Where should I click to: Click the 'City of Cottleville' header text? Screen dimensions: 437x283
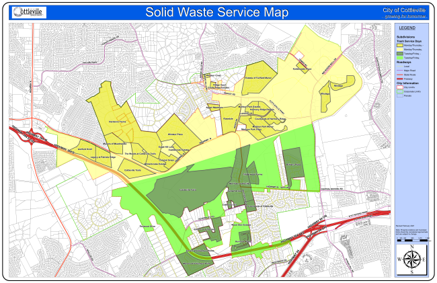coord(404,10)
